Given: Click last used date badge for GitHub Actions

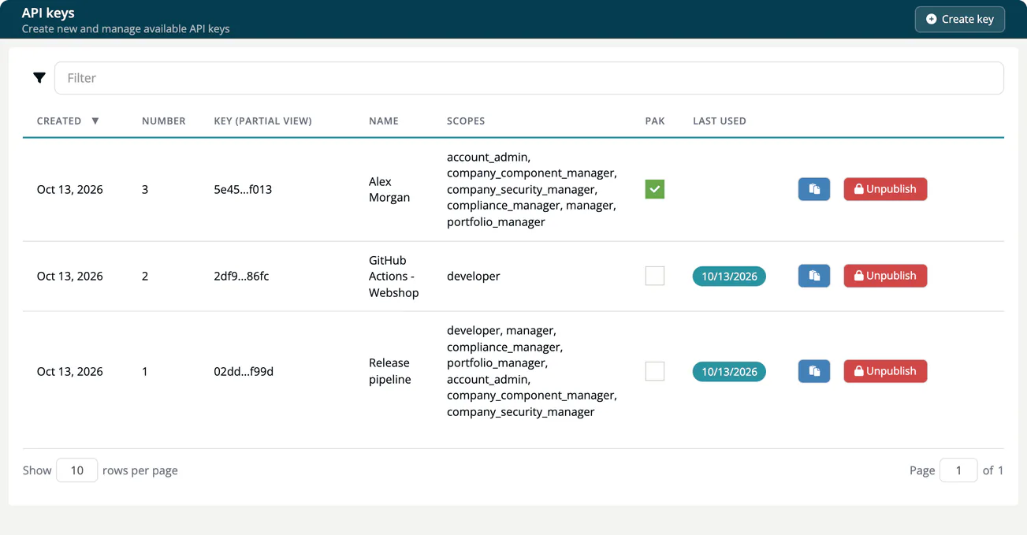Looking at the screenshot, I should tap(729, 277).
